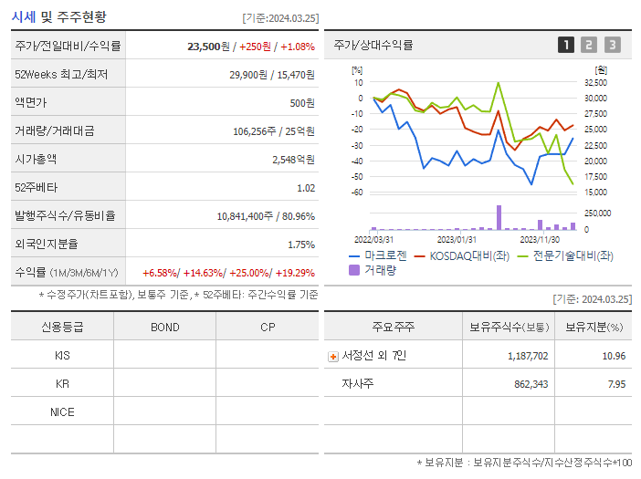Click the BOND column header

coord(164,328)
